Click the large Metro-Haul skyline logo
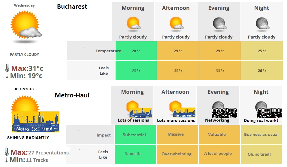Screen dimensions: 287x167 coord(36,122)
